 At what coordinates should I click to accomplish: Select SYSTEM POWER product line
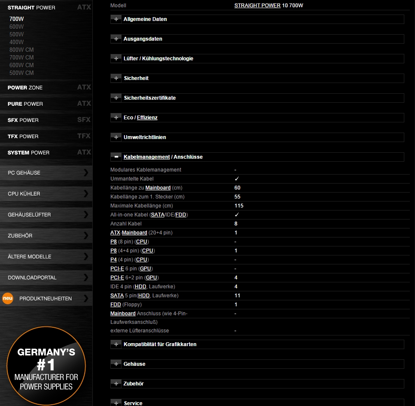pos(28,153)
